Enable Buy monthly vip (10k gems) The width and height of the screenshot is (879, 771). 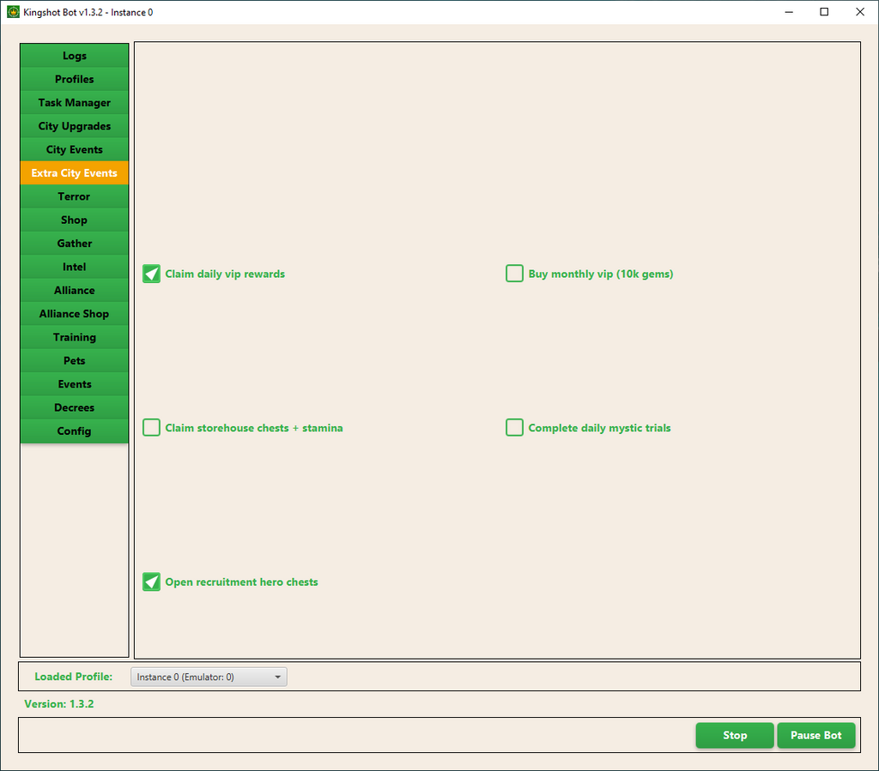(x=514, y=274)
